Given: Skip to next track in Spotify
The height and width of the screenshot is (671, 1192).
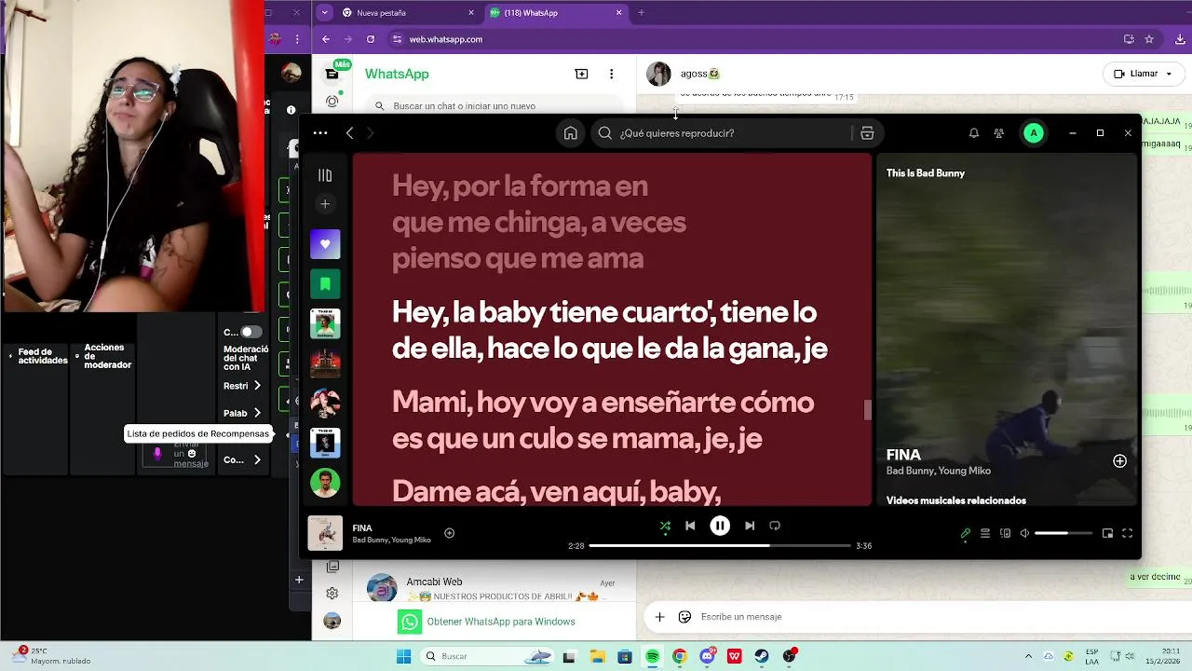Looking at the screenshot, I should coord(750,526).
